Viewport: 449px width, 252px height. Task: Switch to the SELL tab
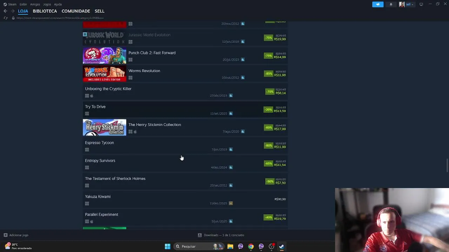(100, 11)
